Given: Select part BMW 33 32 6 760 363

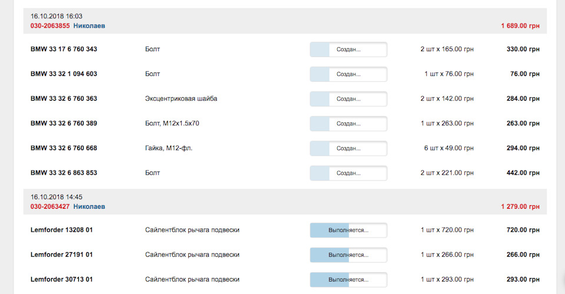Looking at the screenshot, I should pos(64,99).
